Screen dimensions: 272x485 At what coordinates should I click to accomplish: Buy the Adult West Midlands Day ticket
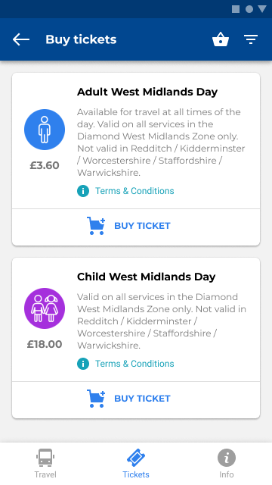click(136, 227)
